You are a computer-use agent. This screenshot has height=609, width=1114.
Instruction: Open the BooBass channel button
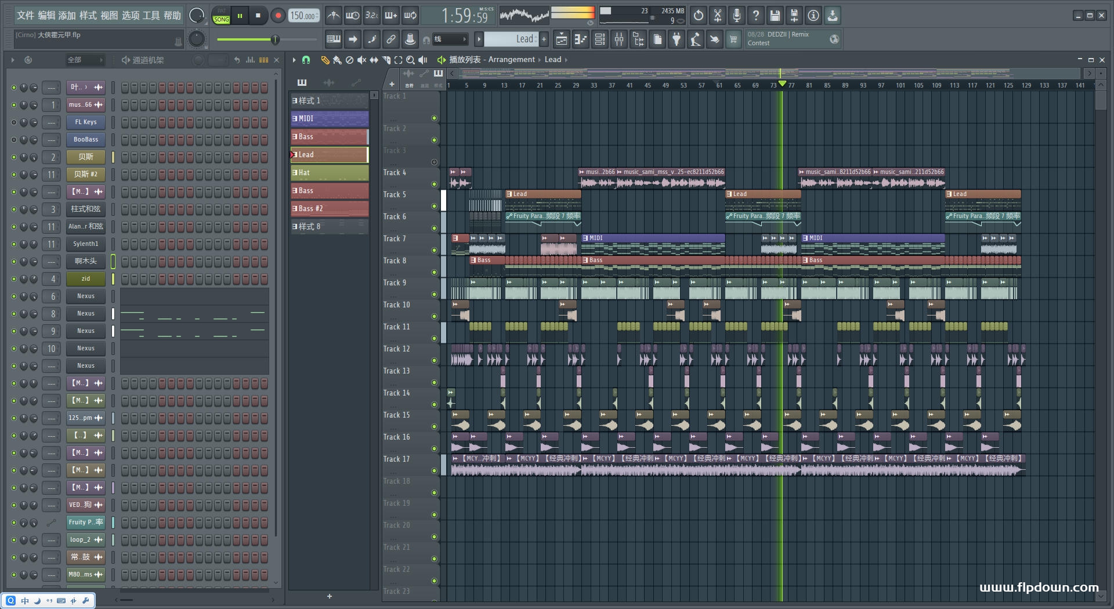pyautogui.click(x=85, y=140)
